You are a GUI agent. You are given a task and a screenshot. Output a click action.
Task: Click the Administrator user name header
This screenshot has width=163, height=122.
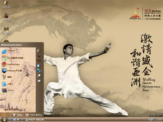[x=11, y=45]
